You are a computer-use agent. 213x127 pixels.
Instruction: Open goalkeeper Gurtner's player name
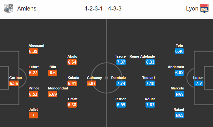(16, 78)
